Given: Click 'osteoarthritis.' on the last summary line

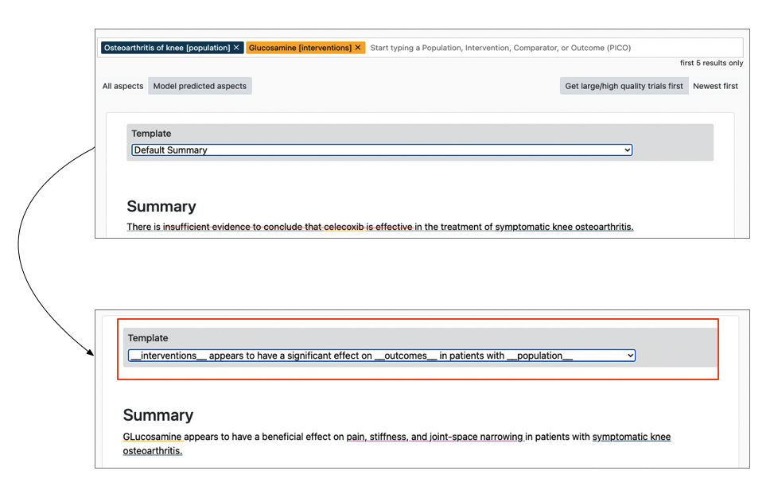Looking at the screenshot, I should pyautogui.click(x=153, y=451).
